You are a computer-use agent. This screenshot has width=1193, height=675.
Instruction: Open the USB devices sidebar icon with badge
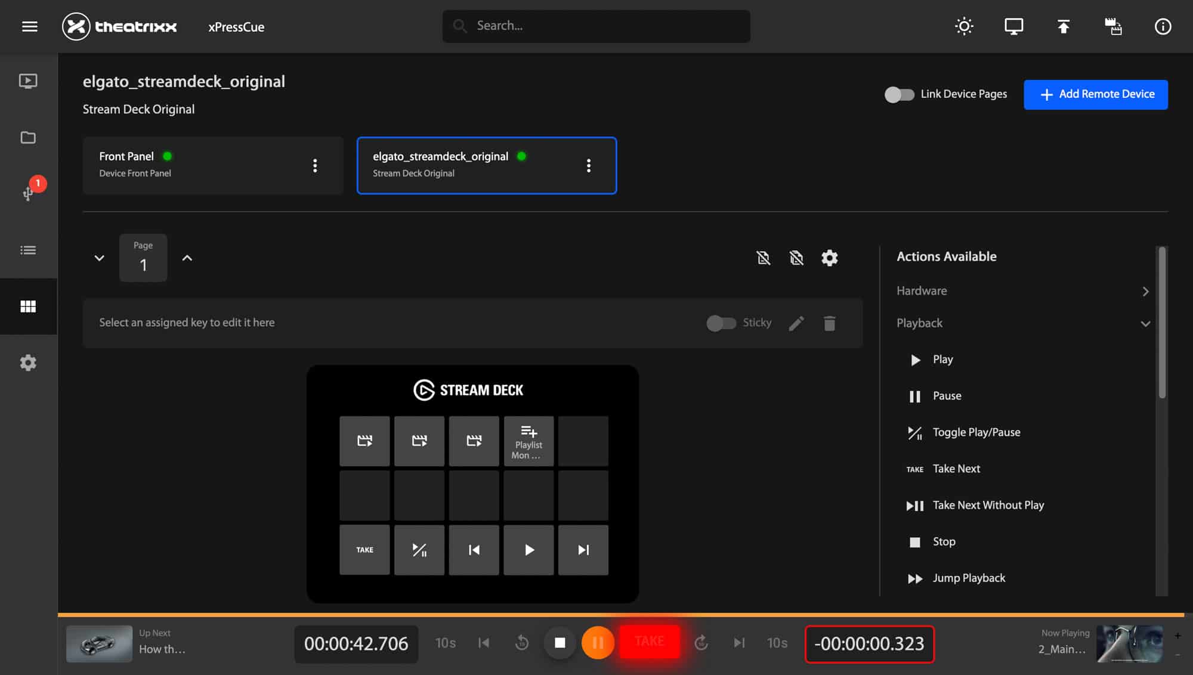pos(28,192)
